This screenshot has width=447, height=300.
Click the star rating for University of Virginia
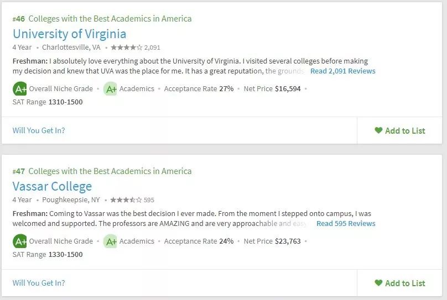pos(126,48)
